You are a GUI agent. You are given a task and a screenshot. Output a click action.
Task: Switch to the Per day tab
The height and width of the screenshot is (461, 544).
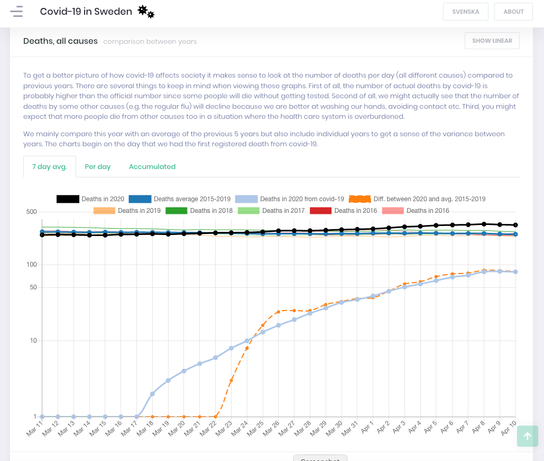point(98,166)
